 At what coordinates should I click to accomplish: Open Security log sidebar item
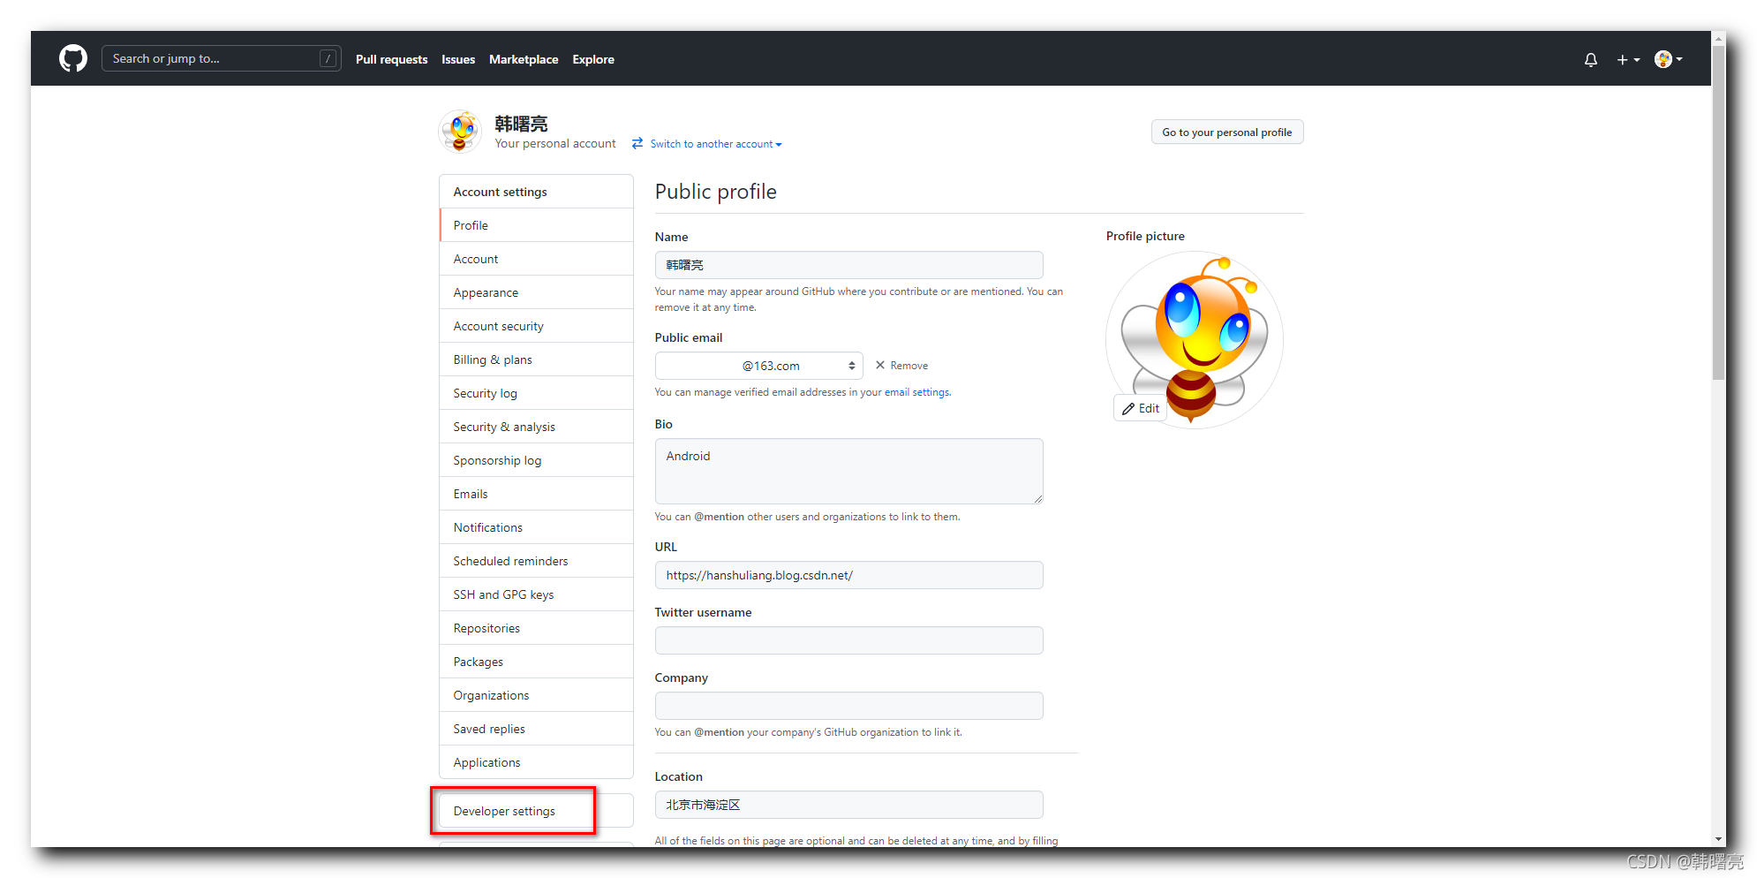(536, 393)
